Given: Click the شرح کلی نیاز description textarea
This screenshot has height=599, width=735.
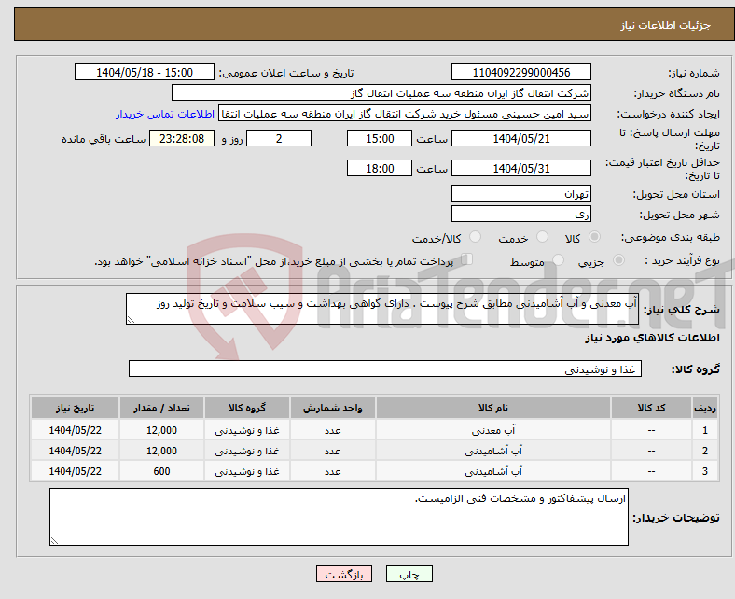Looking at the screenshot, I should 382,309.
